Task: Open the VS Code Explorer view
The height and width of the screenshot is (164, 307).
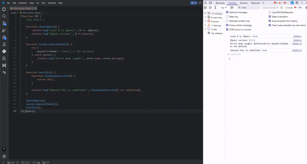Action: pyautogui.click(x=4, y=9)
